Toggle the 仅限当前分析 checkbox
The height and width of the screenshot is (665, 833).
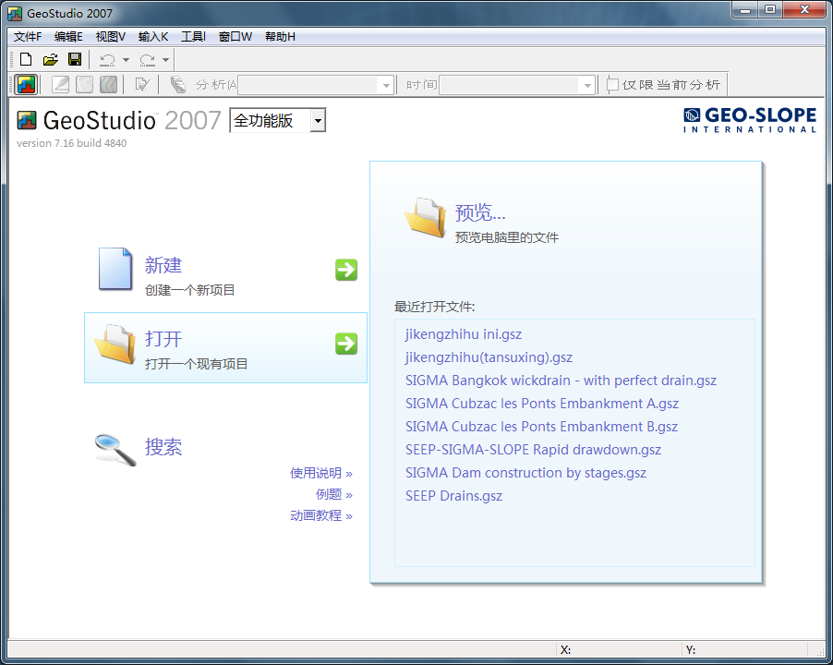click(612, 84)
